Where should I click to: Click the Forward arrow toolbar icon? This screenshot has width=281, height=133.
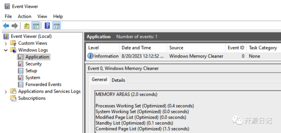tap(15, 26)
